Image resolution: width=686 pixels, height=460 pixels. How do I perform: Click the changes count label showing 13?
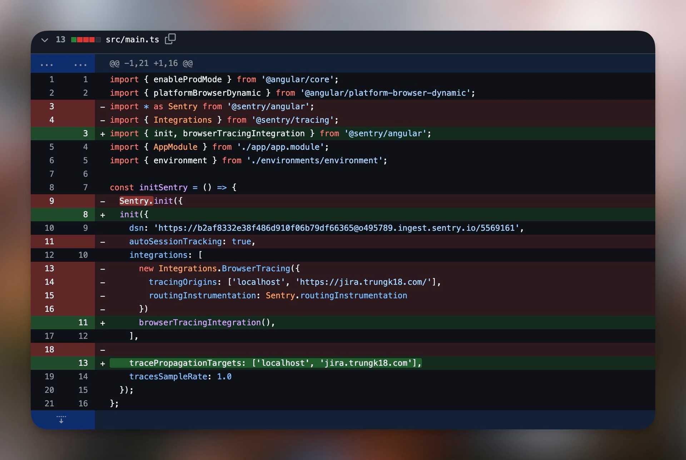click(60, 39)
